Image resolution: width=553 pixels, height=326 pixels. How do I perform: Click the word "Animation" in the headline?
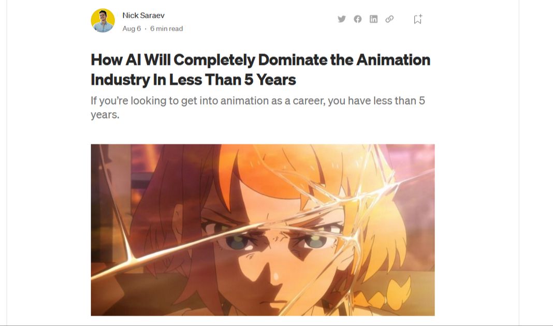[x=393, y=60]
